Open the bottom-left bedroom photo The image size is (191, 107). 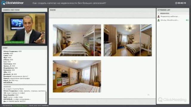tap(77, 76)
